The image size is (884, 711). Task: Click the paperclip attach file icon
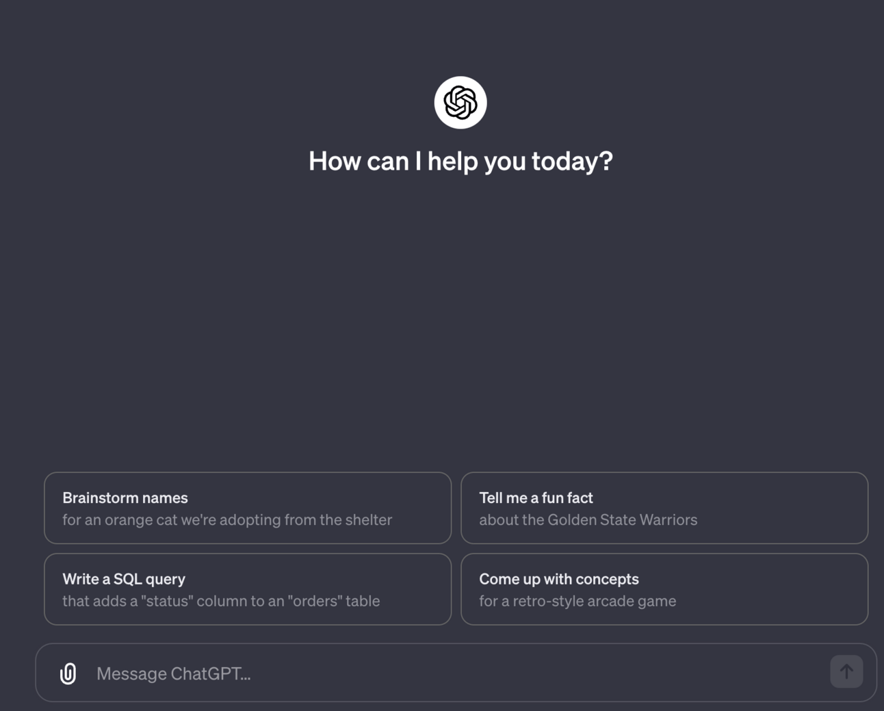click(68, 673)
